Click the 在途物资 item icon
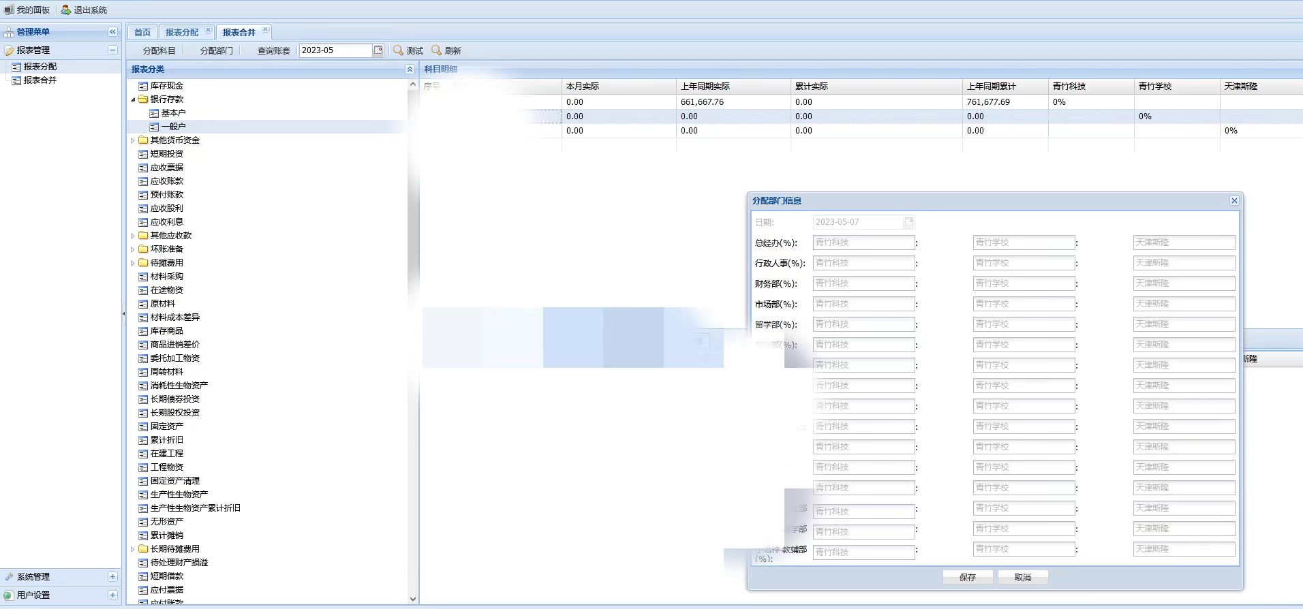The height and width of the screenshot is (609, 1303). (x=143, y=290)
